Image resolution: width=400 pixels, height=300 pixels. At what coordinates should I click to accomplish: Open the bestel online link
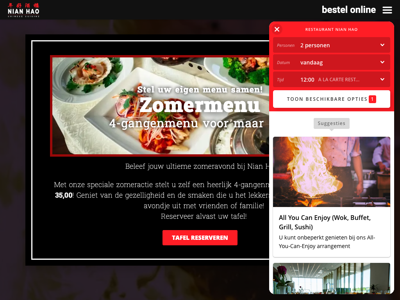[x=349, y=10]
